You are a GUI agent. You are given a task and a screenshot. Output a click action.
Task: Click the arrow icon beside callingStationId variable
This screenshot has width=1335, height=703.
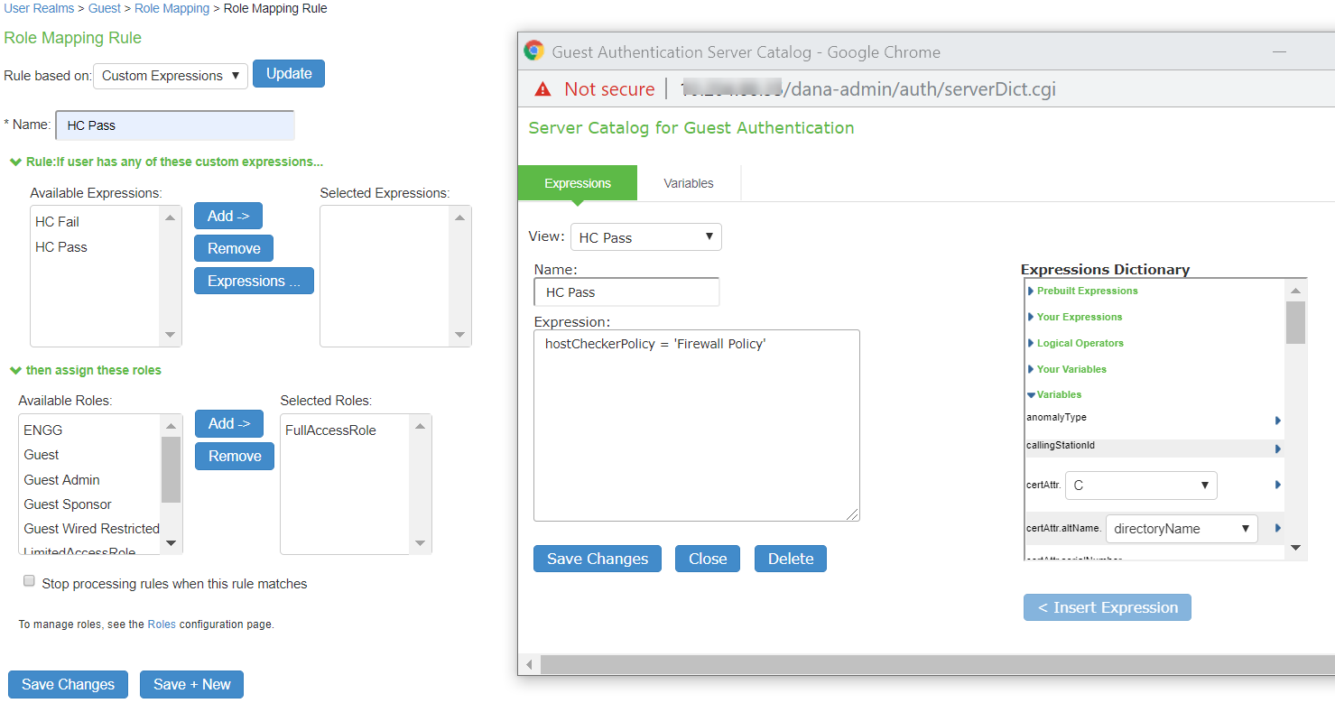tap(1278, 449)
